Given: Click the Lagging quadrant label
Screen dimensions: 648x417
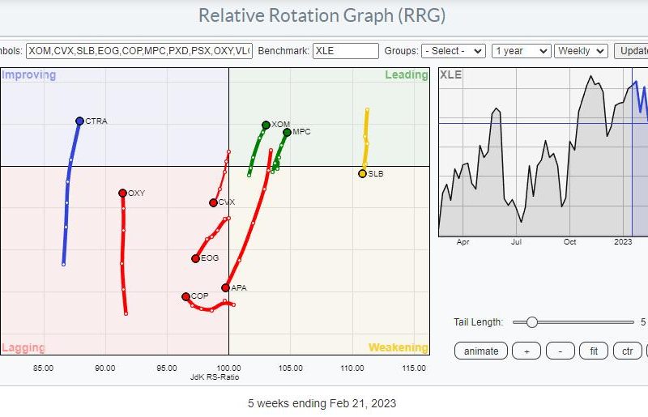Looking at the screenshot, I should pyautogui.click(x=23, y=347).
